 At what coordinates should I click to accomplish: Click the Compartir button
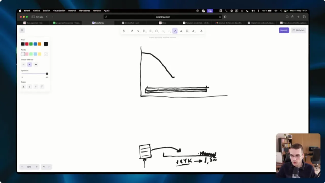pos(284,30)
